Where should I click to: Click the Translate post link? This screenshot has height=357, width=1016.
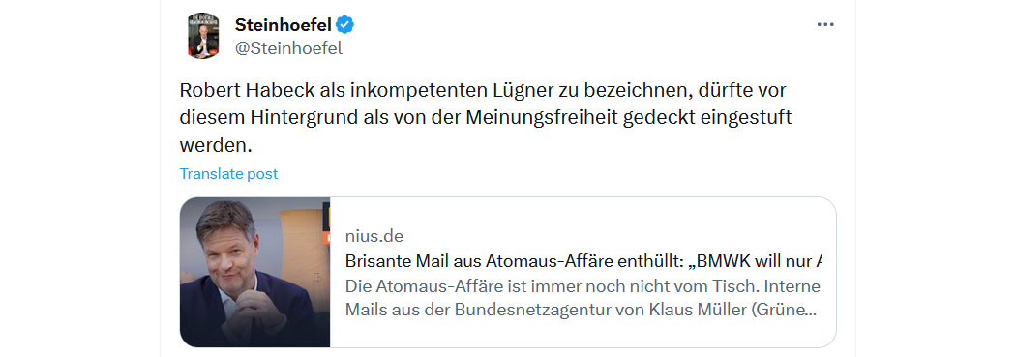tap(228, 173)
